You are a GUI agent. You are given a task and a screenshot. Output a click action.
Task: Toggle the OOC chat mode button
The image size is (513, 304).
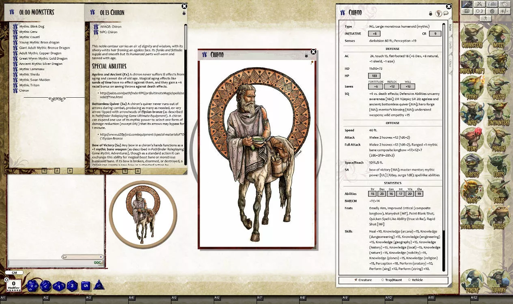click(x=97, y=263)
